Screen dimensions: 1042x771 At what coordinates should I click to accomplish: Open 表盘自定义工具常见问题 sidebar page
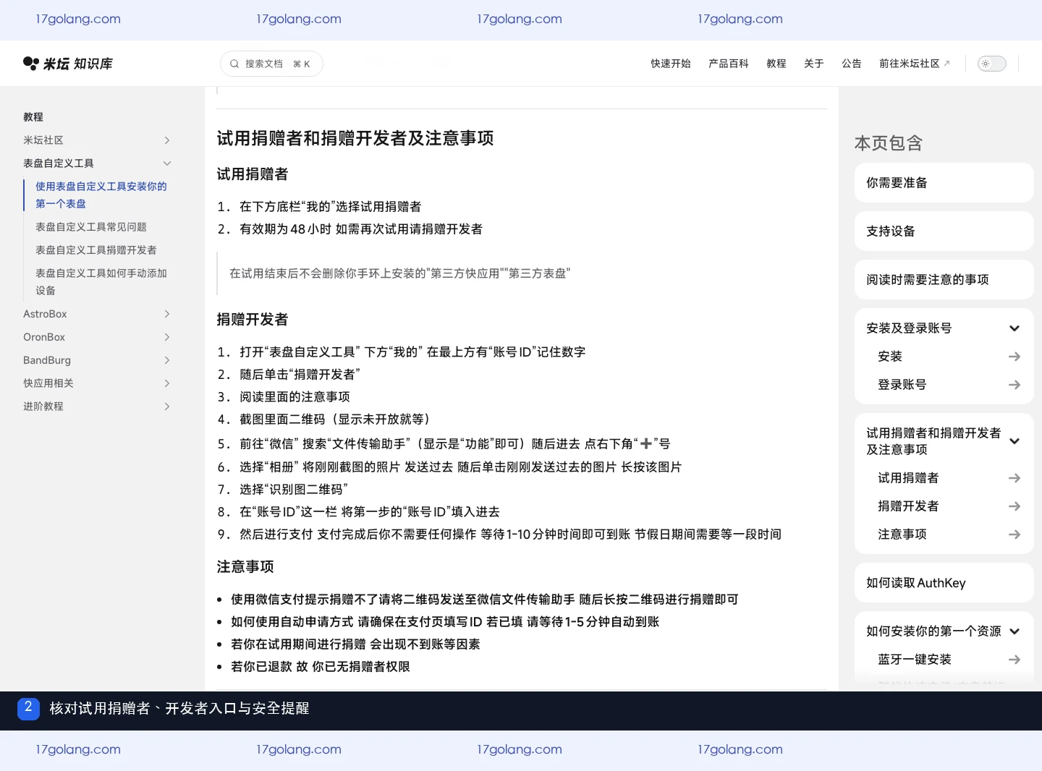[x=91, y=227]
